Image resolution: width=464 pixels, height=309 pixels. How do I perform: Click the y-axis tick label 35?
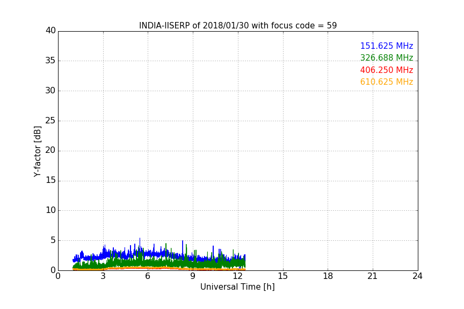pos(50,61)
